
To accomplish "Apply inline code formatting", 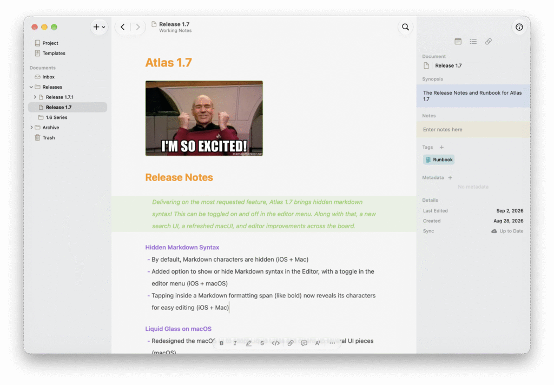I will tap(275, 343).
